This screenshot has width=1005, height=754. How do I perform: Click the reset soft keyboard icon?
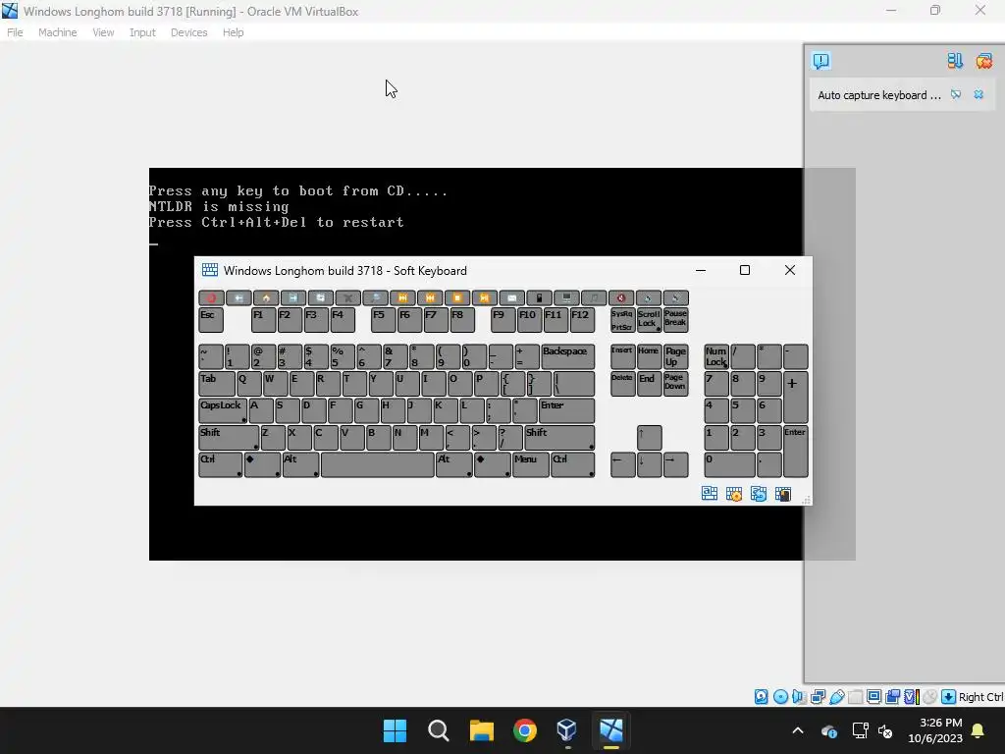[x=759, y=494]
